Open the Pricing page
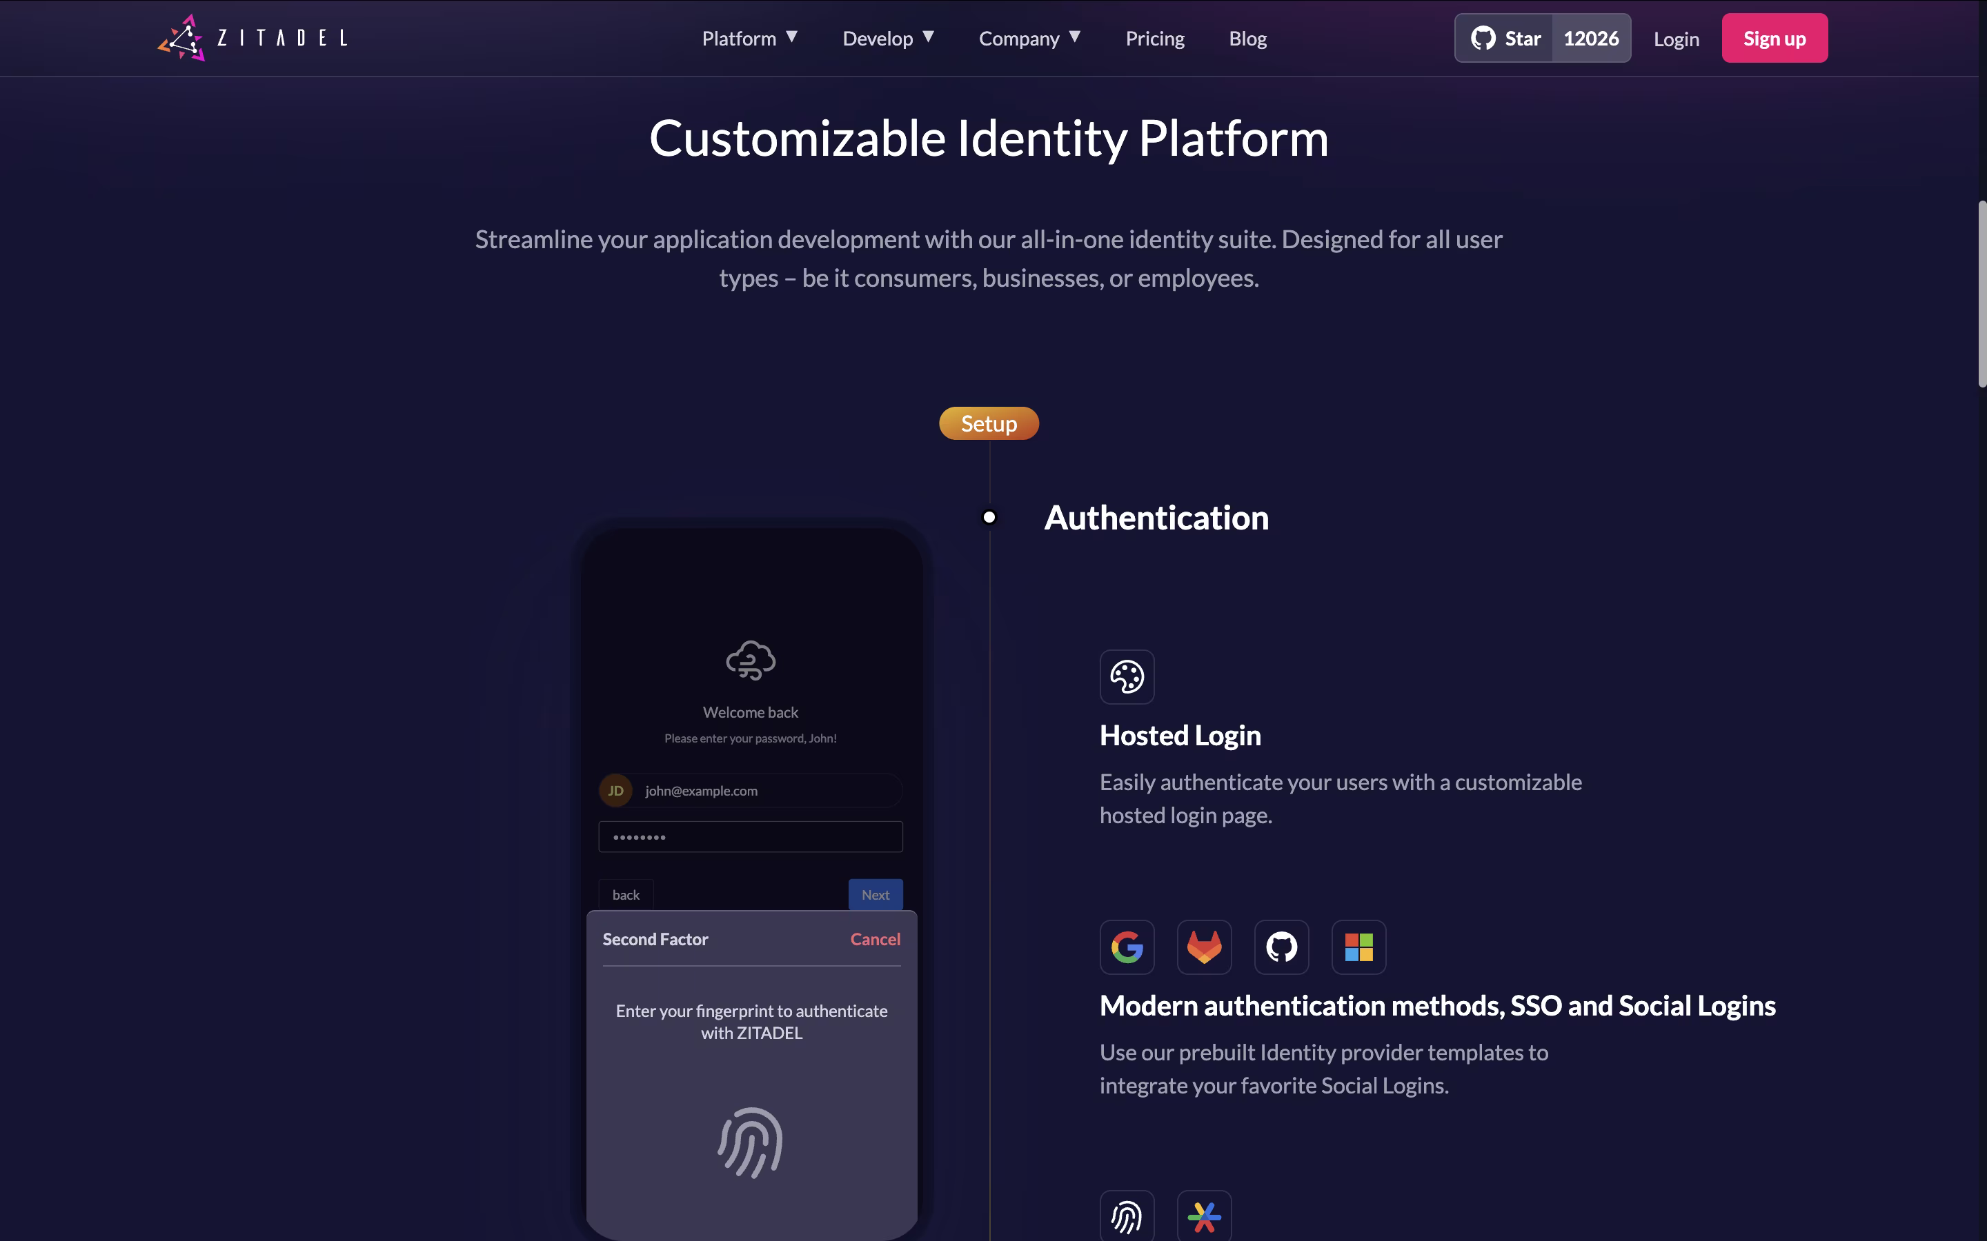The image size is (1987, 1241). click(x=1154, y=39)
